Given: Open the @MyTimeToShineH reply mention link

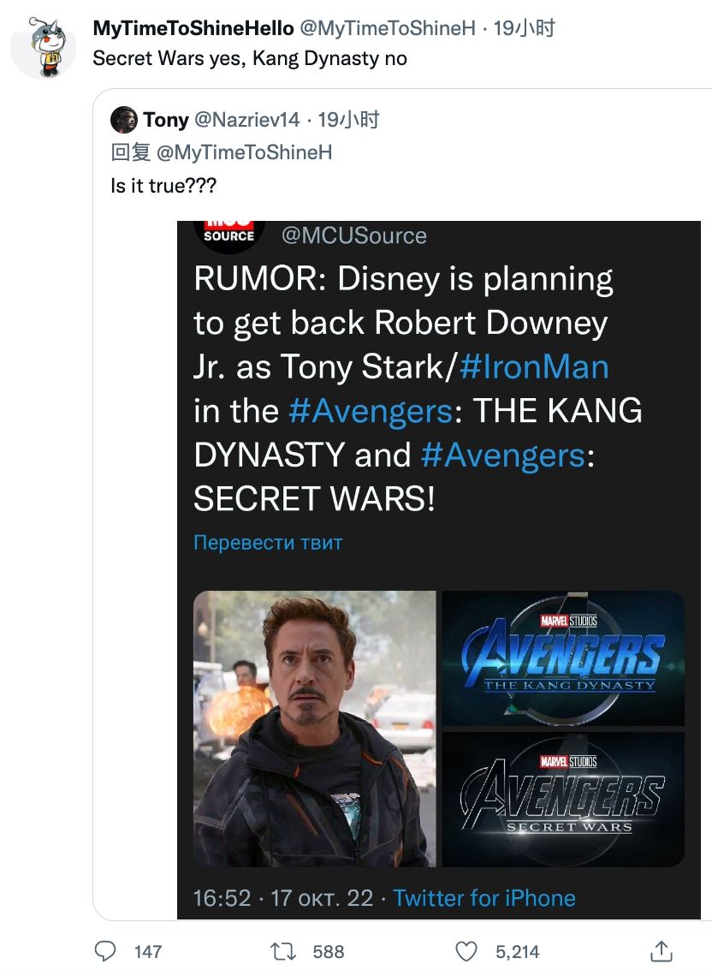Looking at the screenshot, I should coord(245,152).
